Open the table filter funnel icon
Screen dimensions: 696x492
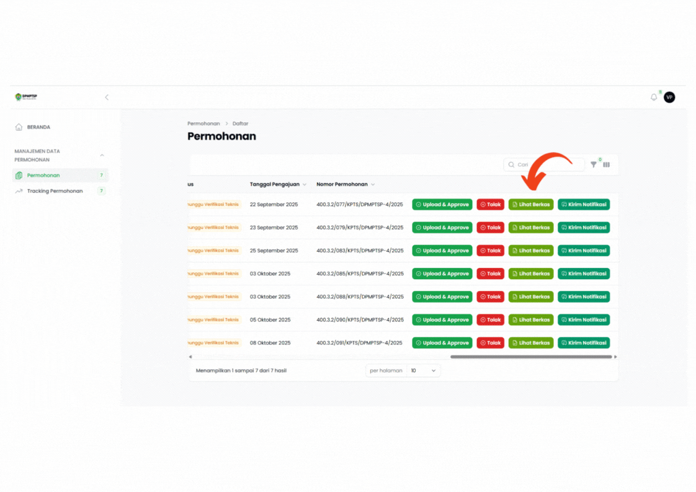(594, 165)
